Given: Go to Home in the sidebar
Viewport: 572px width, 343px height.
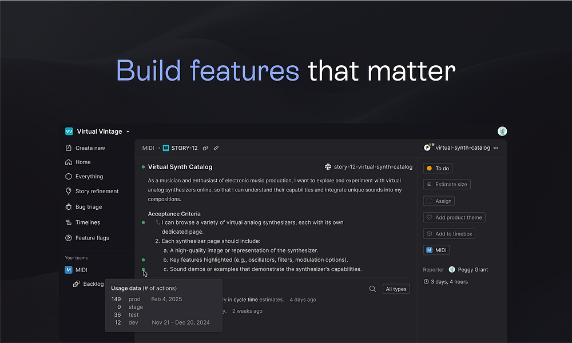Looking at the screenshot, I should (83, 162).
